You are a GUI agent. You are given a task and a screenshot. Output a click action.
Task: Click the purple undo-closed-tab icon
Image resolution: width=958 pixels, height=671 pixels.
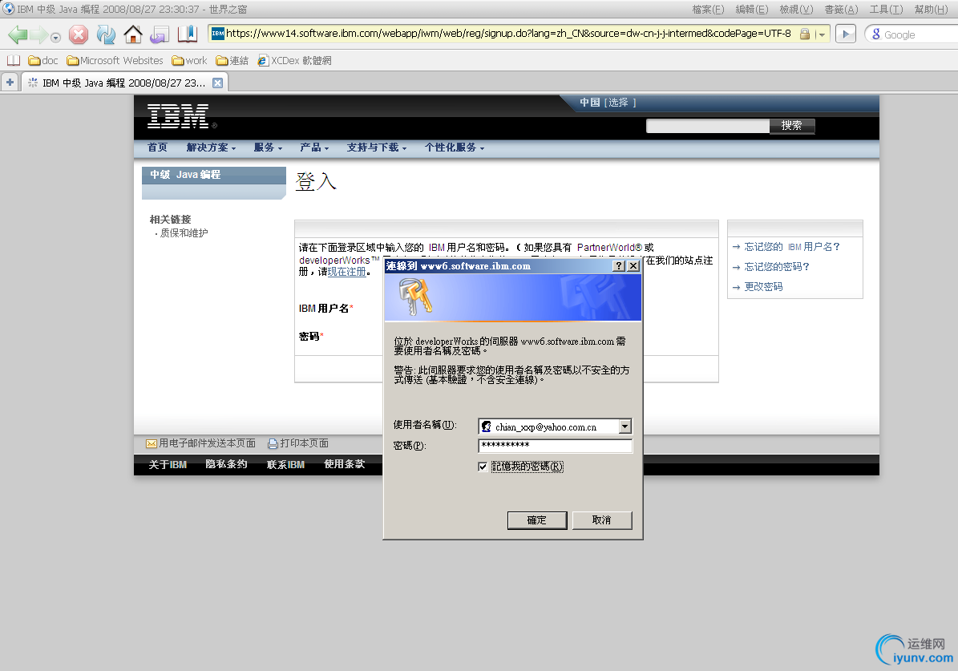tap(160, 34)
